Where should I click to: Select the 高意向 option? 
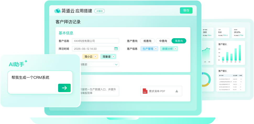(x=179, y=41)
